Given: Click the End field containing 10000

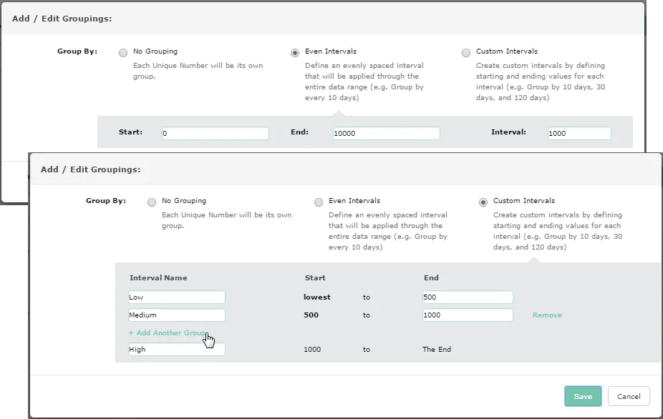Looking at the screenshot, I should (x=386, y=134).
